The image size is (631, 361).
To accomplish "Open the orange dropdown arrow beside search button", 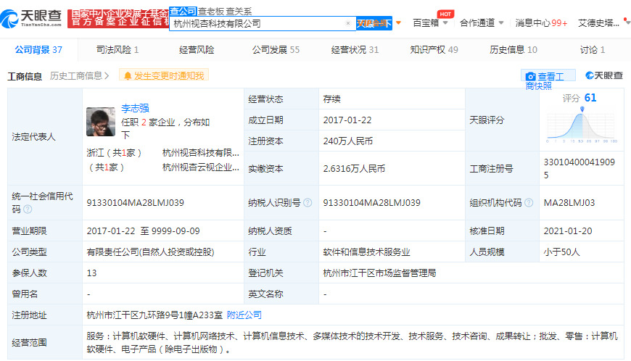I will (398, 23).
